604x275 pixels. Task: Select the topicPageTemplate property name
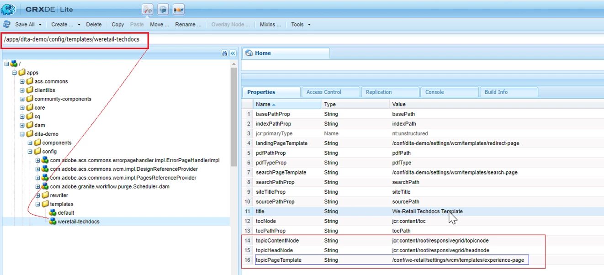click(279, 260)
